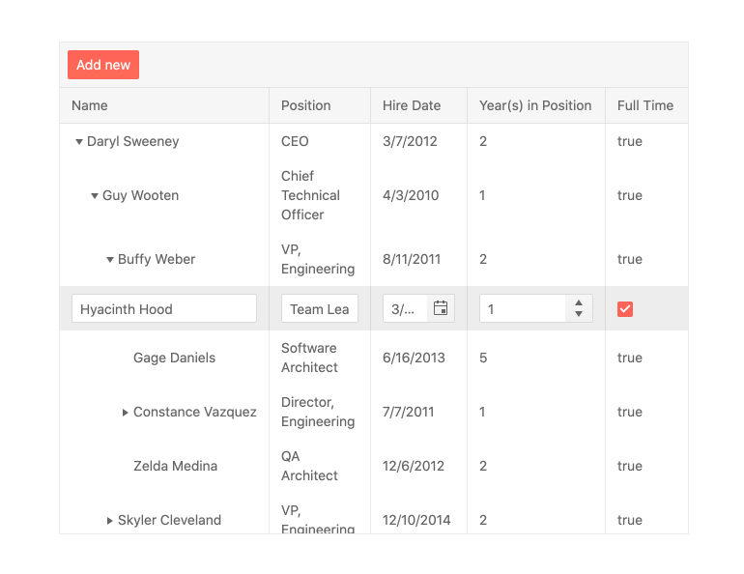Click Gage Daniels' years value 5
Image resolution: width=744 pixels, height=574 pixels.
coord(483,358)
